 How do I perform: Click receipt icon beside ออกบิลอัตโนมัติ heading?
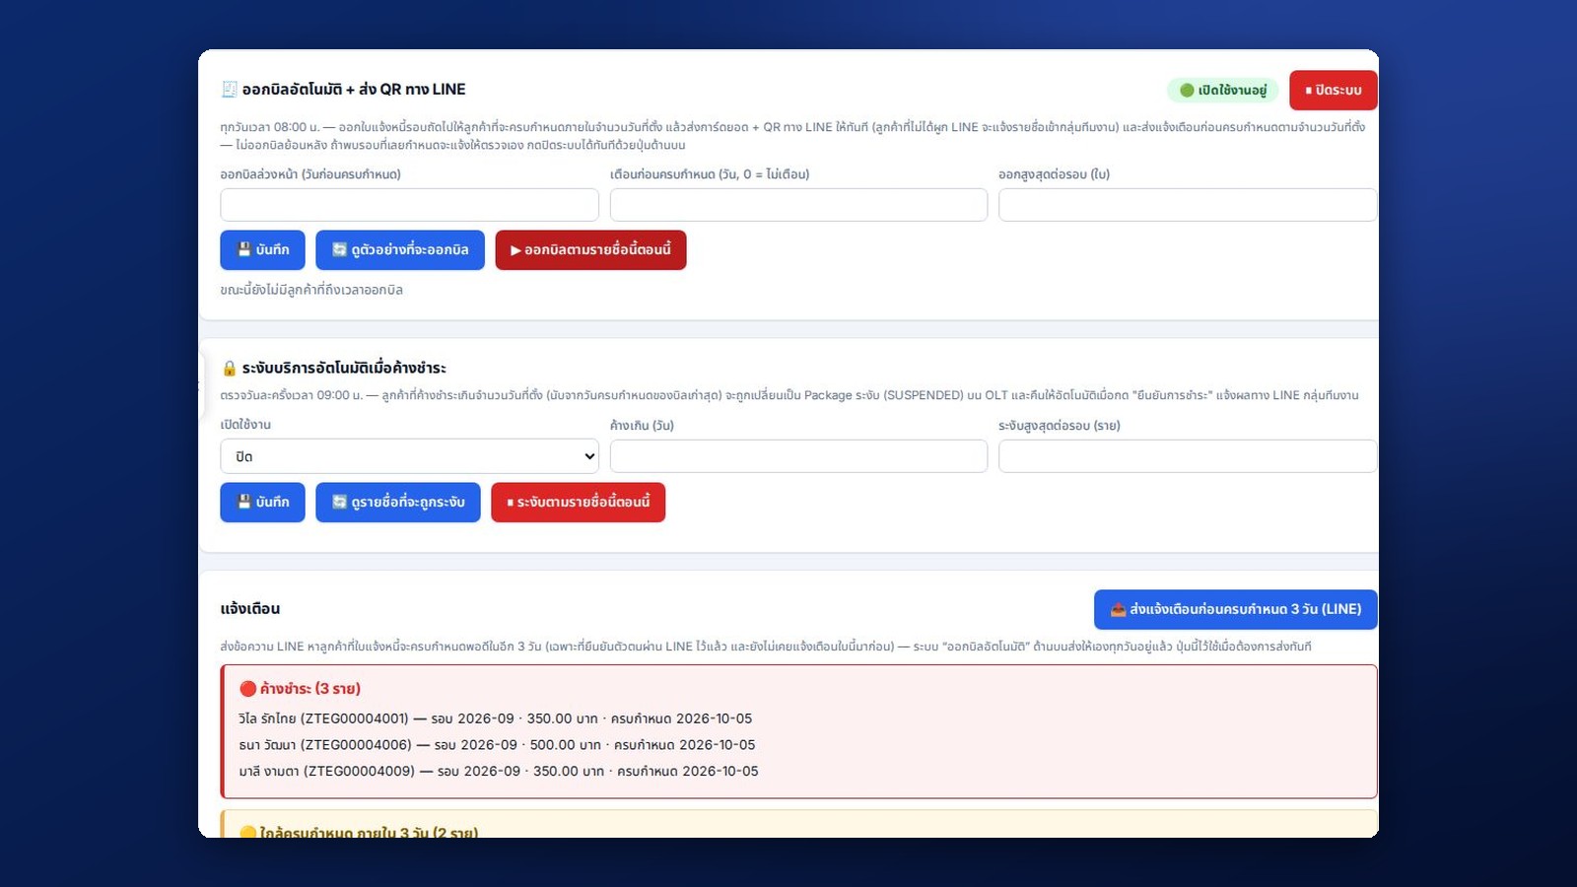pyautogui.click(x=229, y=89)
